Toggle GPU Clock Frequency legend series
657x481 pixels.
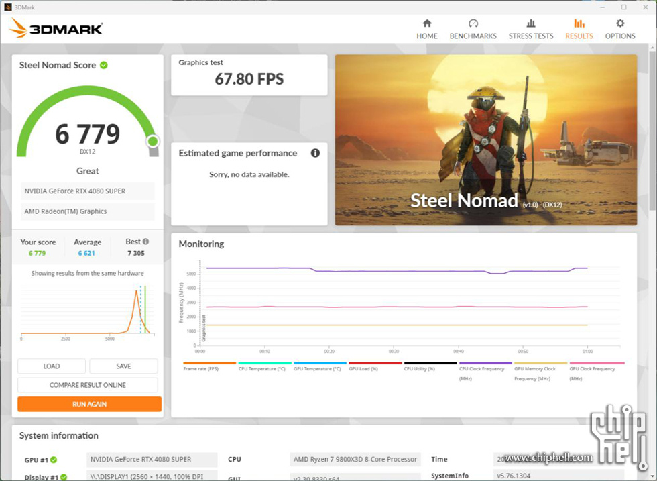597,371
